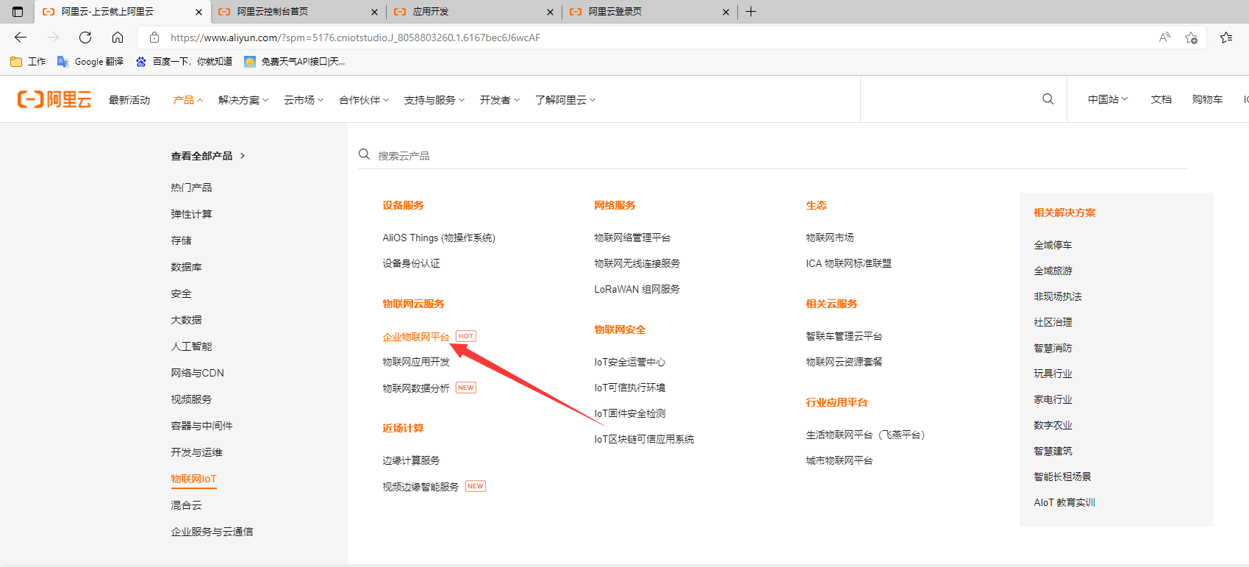Screen dimensions: 1249x567
Task: Open 生活物联网平台（飞燕平台）link
Action: [x=866, y=435]
